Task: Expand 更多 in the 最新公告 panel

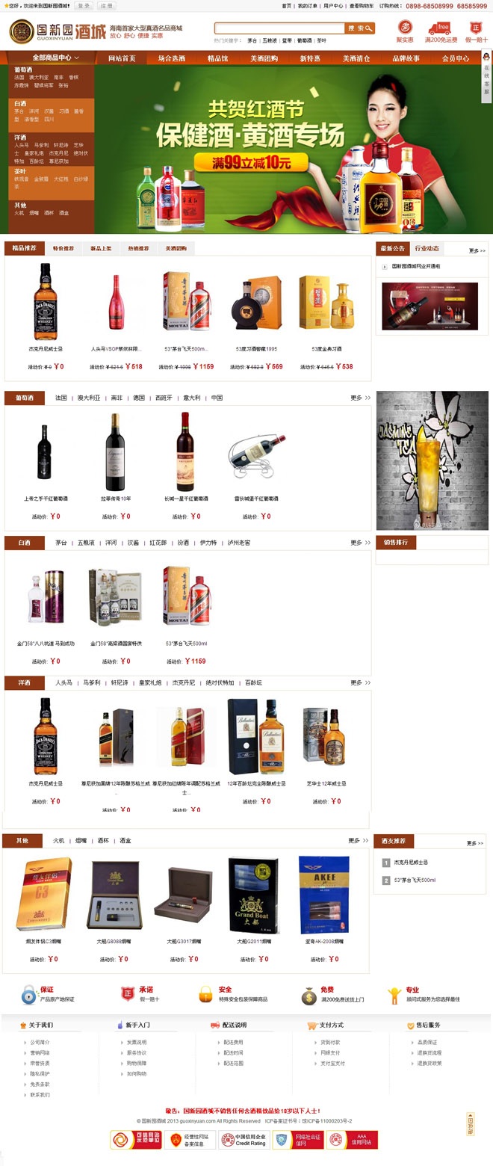Action: (x=477, y=250)
